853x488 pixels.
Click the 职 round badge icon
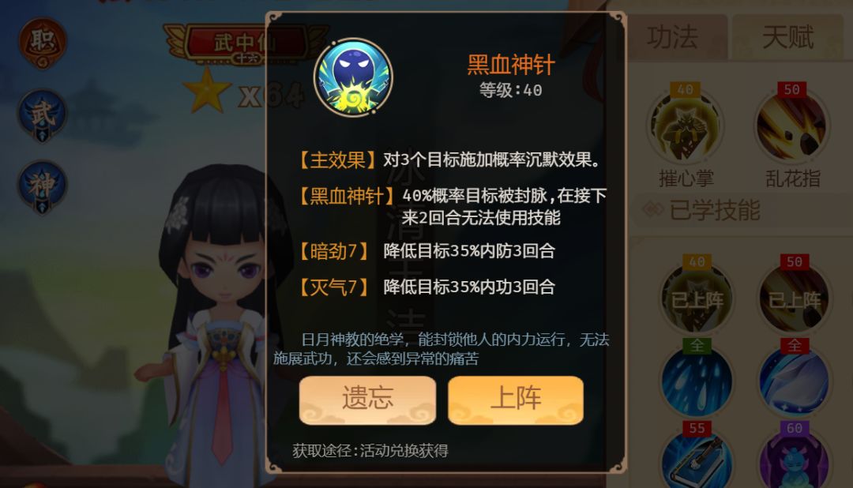pyautogui.click(x=43, y=43)
